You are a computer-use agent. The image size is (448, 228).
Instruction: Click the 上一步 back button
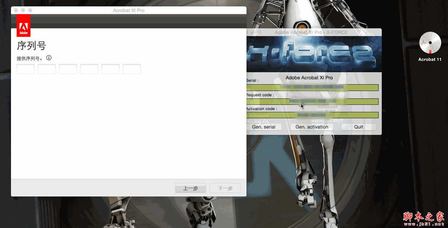click(191, 188)
